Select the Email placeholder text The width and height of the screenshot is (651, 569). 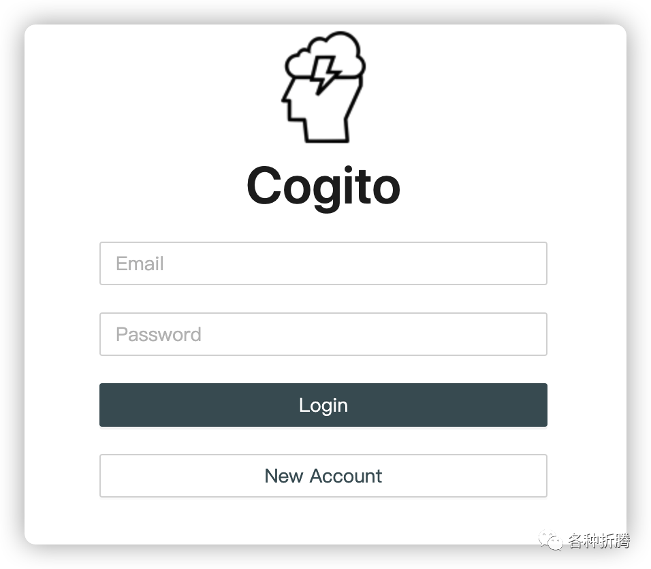(140, 263)
